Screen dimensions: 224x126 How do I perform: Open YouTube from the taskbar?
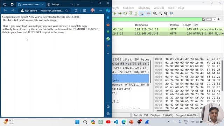click(108, 122)
